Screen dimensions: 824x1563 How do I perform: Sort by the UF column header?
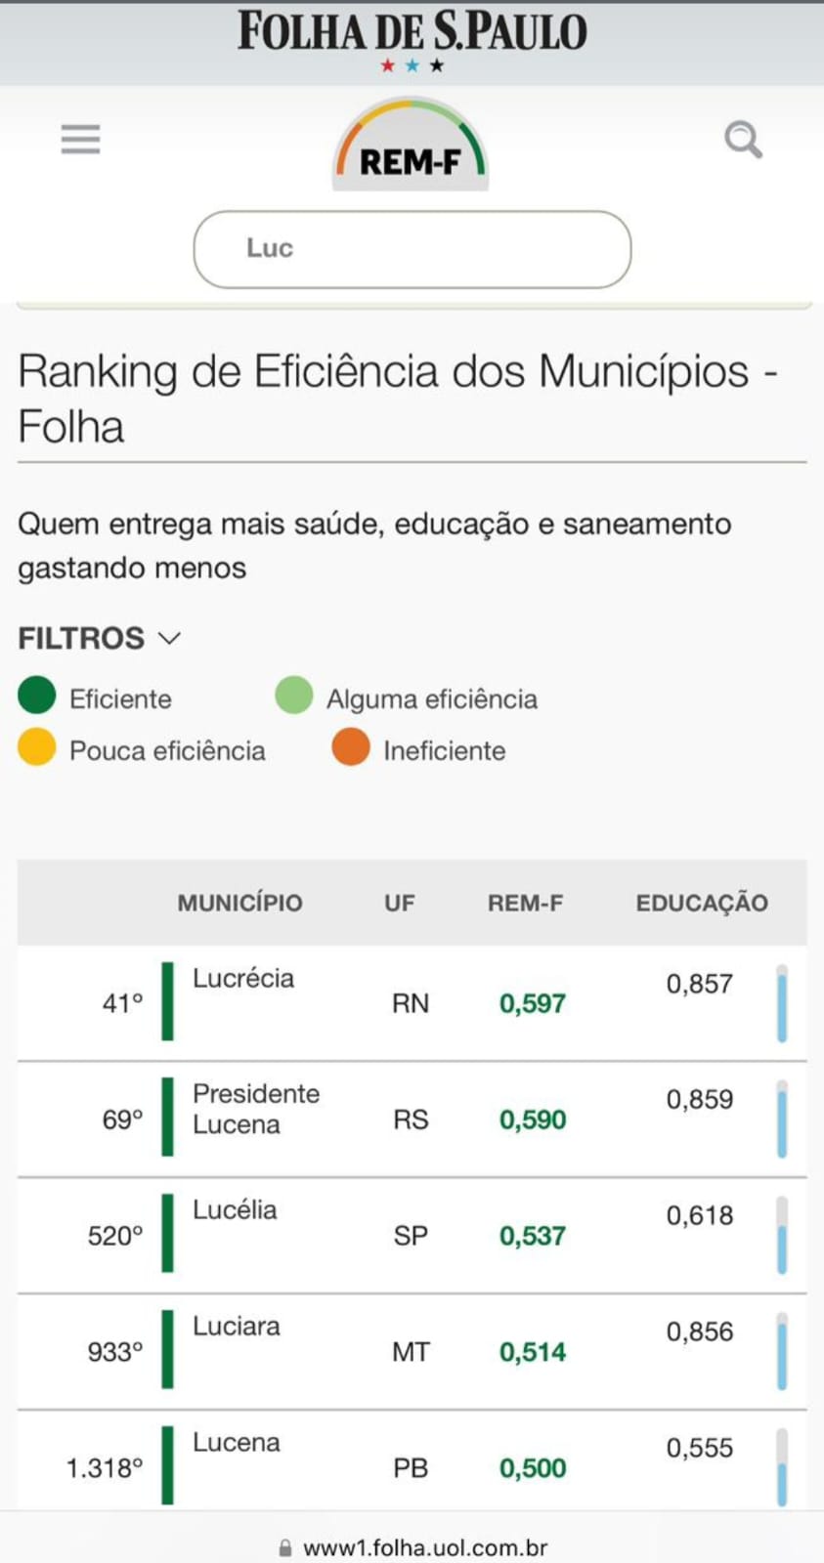pyautogui.click(x=399, y=903)
